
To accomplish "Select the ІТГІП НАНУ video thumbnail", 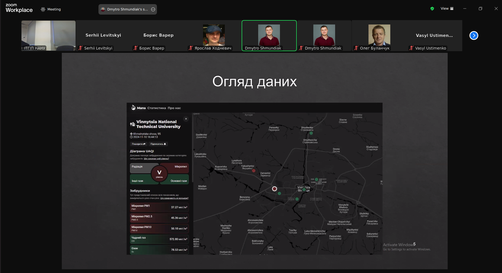I will coord(49,36).
